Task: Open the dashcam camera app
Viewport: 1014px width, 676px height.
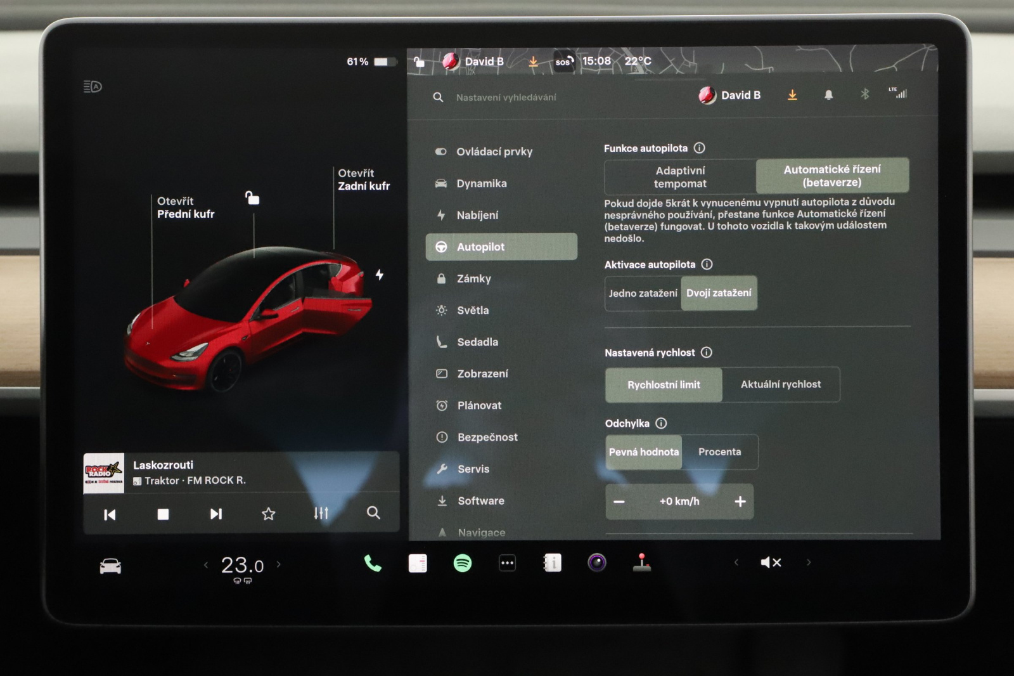Action: tap(597, 562)
